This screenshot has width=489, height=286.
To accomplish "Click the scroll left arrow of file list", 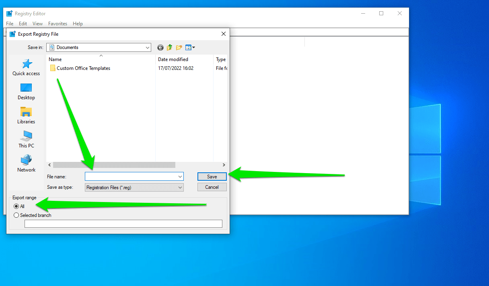I will pyautogui.click(x=50, y=165).
